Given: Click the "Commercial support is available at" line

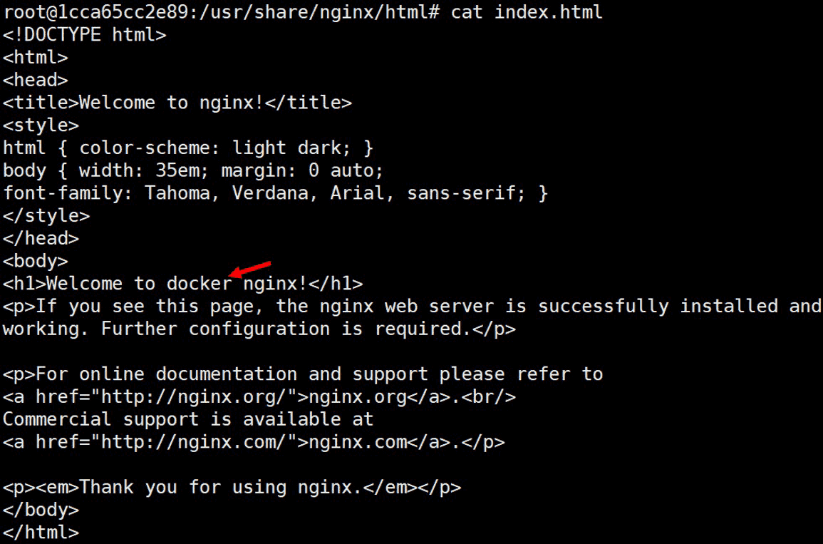Looking at the screenshot, I should pyautogui.click(x=188, y=419).
